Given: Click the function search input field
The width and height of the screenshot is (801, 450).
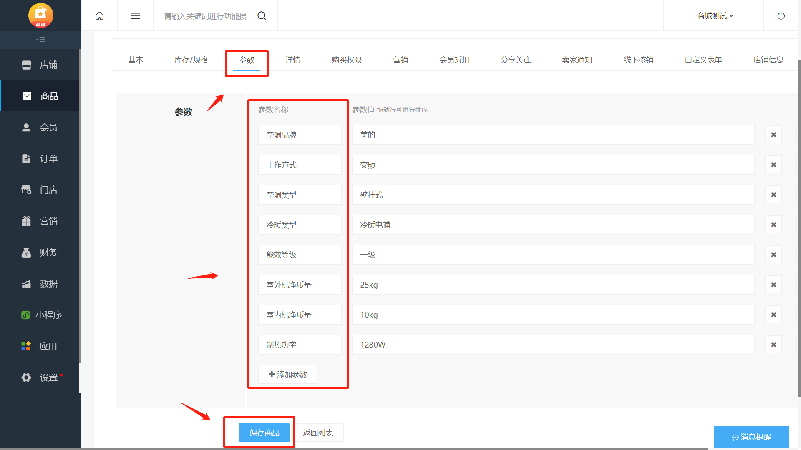Looking at the screenshot, I should click(x=205, y=16).
